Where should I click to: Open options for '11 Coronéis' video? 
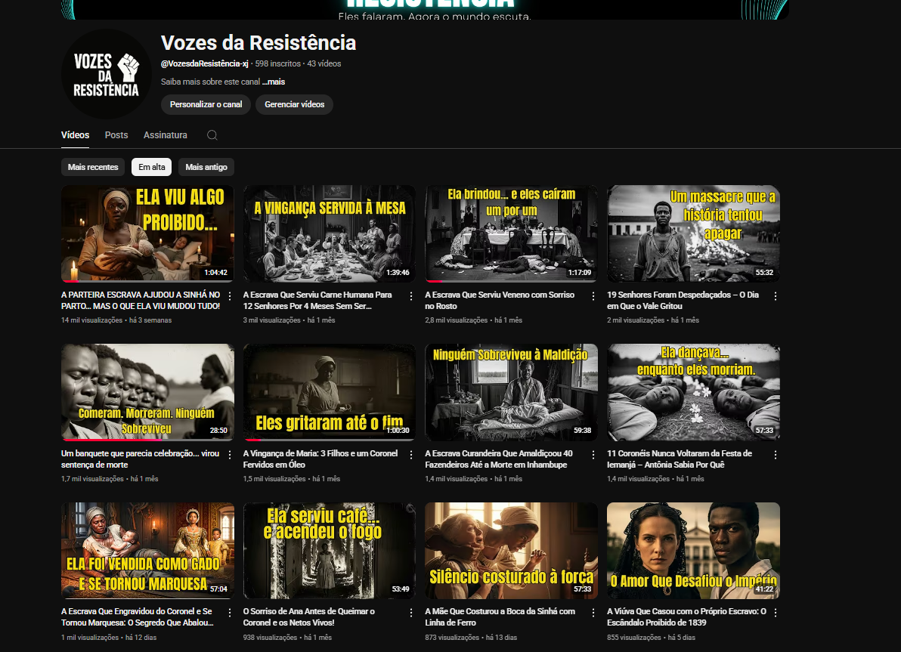775,455
